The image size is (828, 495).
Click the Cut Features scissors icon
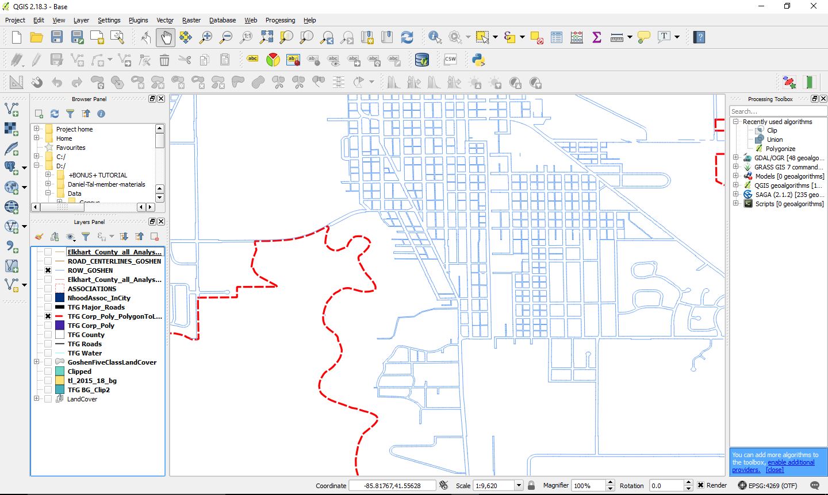(x=185, y=60)
